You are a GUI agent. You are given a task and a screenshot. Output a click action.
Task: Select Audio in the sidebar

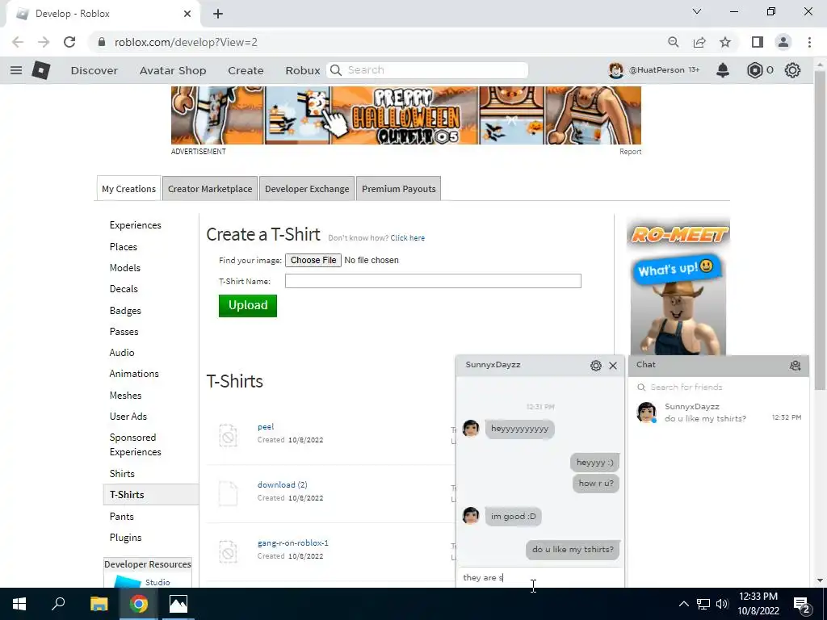122,353
